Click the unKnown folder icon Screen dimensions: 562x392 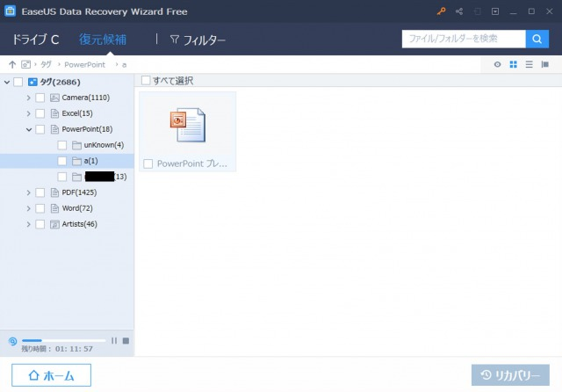(76, 145)
